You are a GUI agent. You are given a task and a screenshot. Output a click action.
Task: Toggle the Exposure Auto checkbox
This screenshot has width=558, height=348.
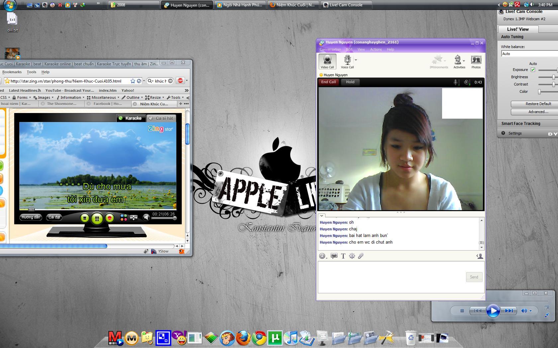(x=533, y=70)
